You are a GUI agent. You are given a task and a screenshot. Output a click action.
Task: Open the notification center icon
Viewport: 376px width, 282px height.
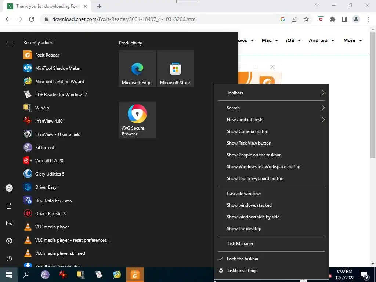coord(365,275)
